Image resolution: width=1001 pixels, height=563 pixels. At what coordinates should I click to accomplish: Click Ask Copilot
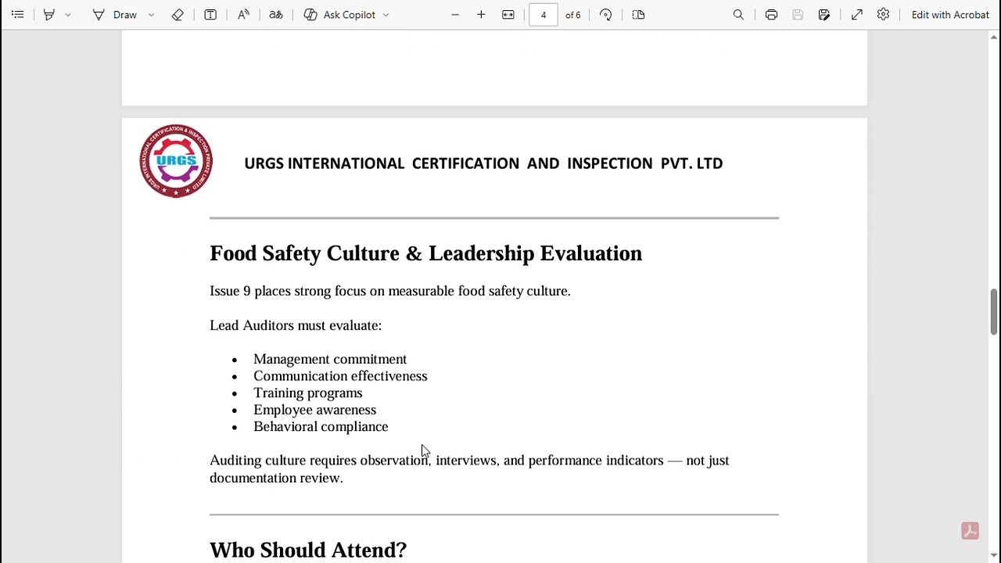point(340,15)
